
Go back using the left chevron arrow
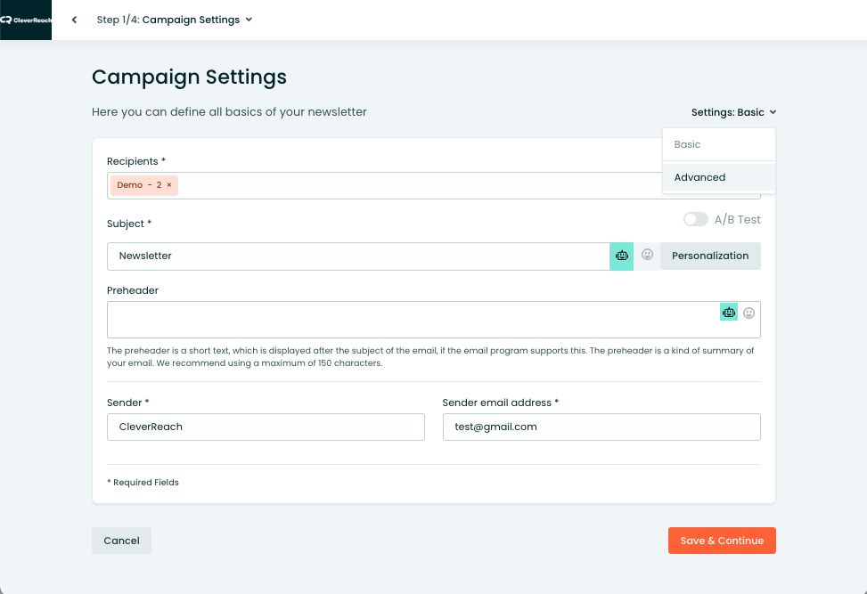(74, 20)
